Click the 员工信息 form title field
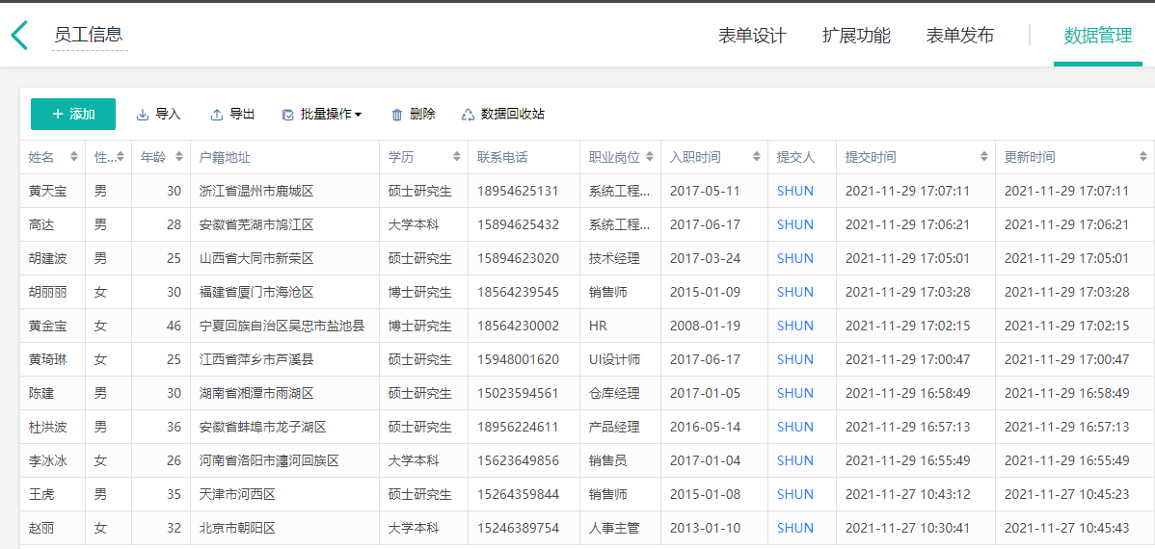 [x=89, y=36]
